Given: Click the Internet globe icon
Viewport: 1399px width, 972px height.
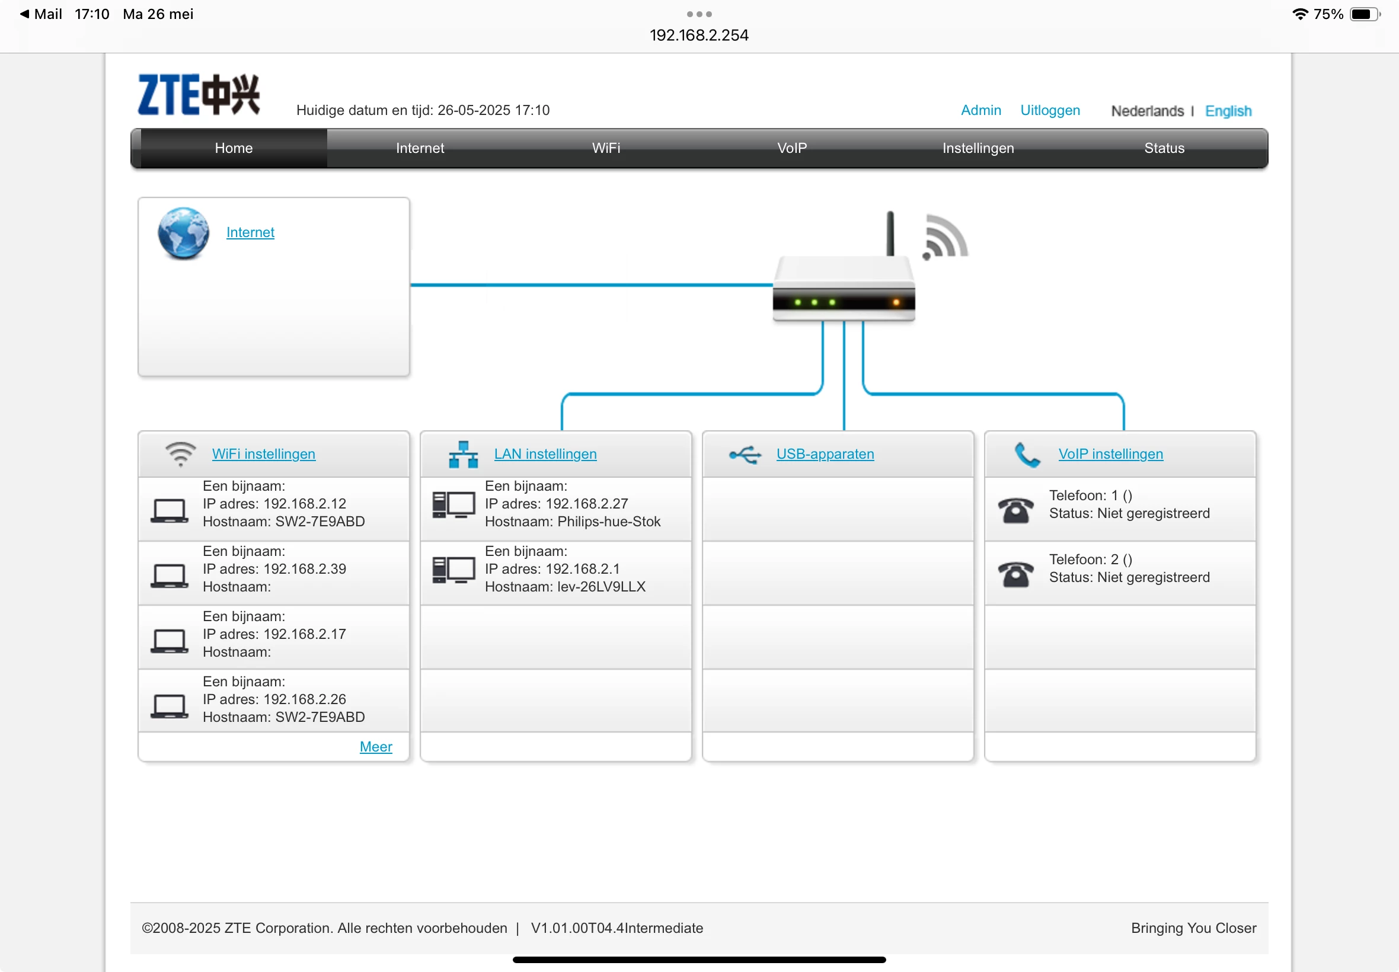Looking at the screenshot, I should pyautogui.click(x=183, y=234).
